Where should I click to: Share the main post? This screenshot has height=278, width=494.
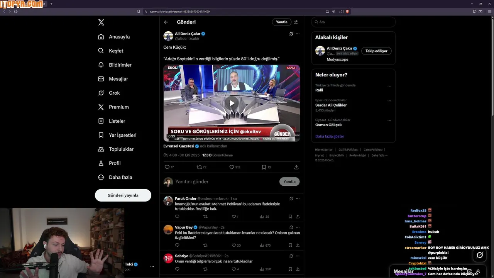click(x=296, y=167)
